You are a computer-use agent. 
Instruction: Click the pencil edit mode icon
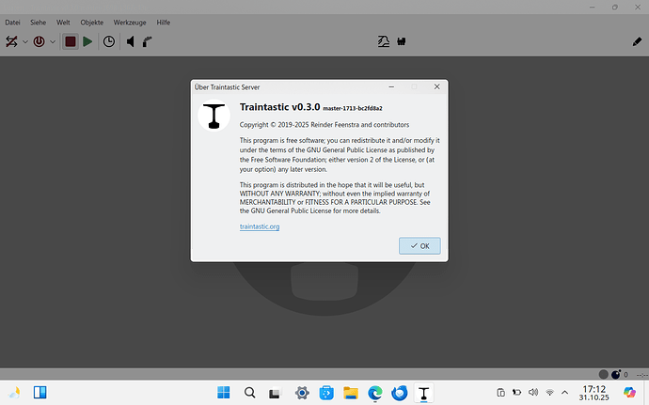636,41
